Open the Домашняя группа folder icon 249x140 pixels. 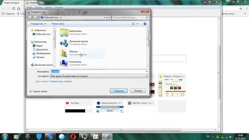point(64,43)
